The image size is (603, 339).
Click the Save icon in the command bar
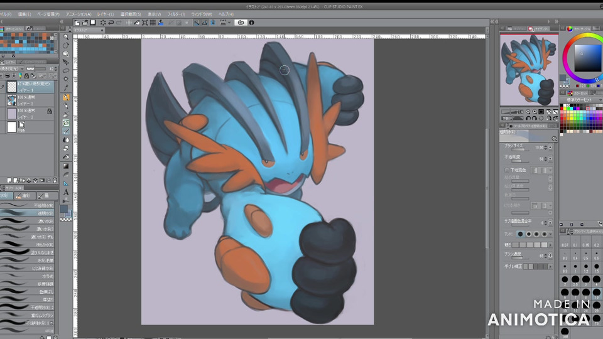click(93, 23)
